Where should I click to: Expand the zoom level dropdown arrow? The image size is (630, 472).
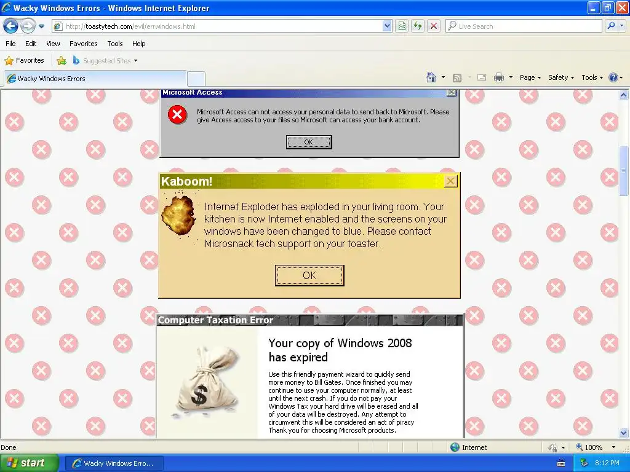click(613, 447)
